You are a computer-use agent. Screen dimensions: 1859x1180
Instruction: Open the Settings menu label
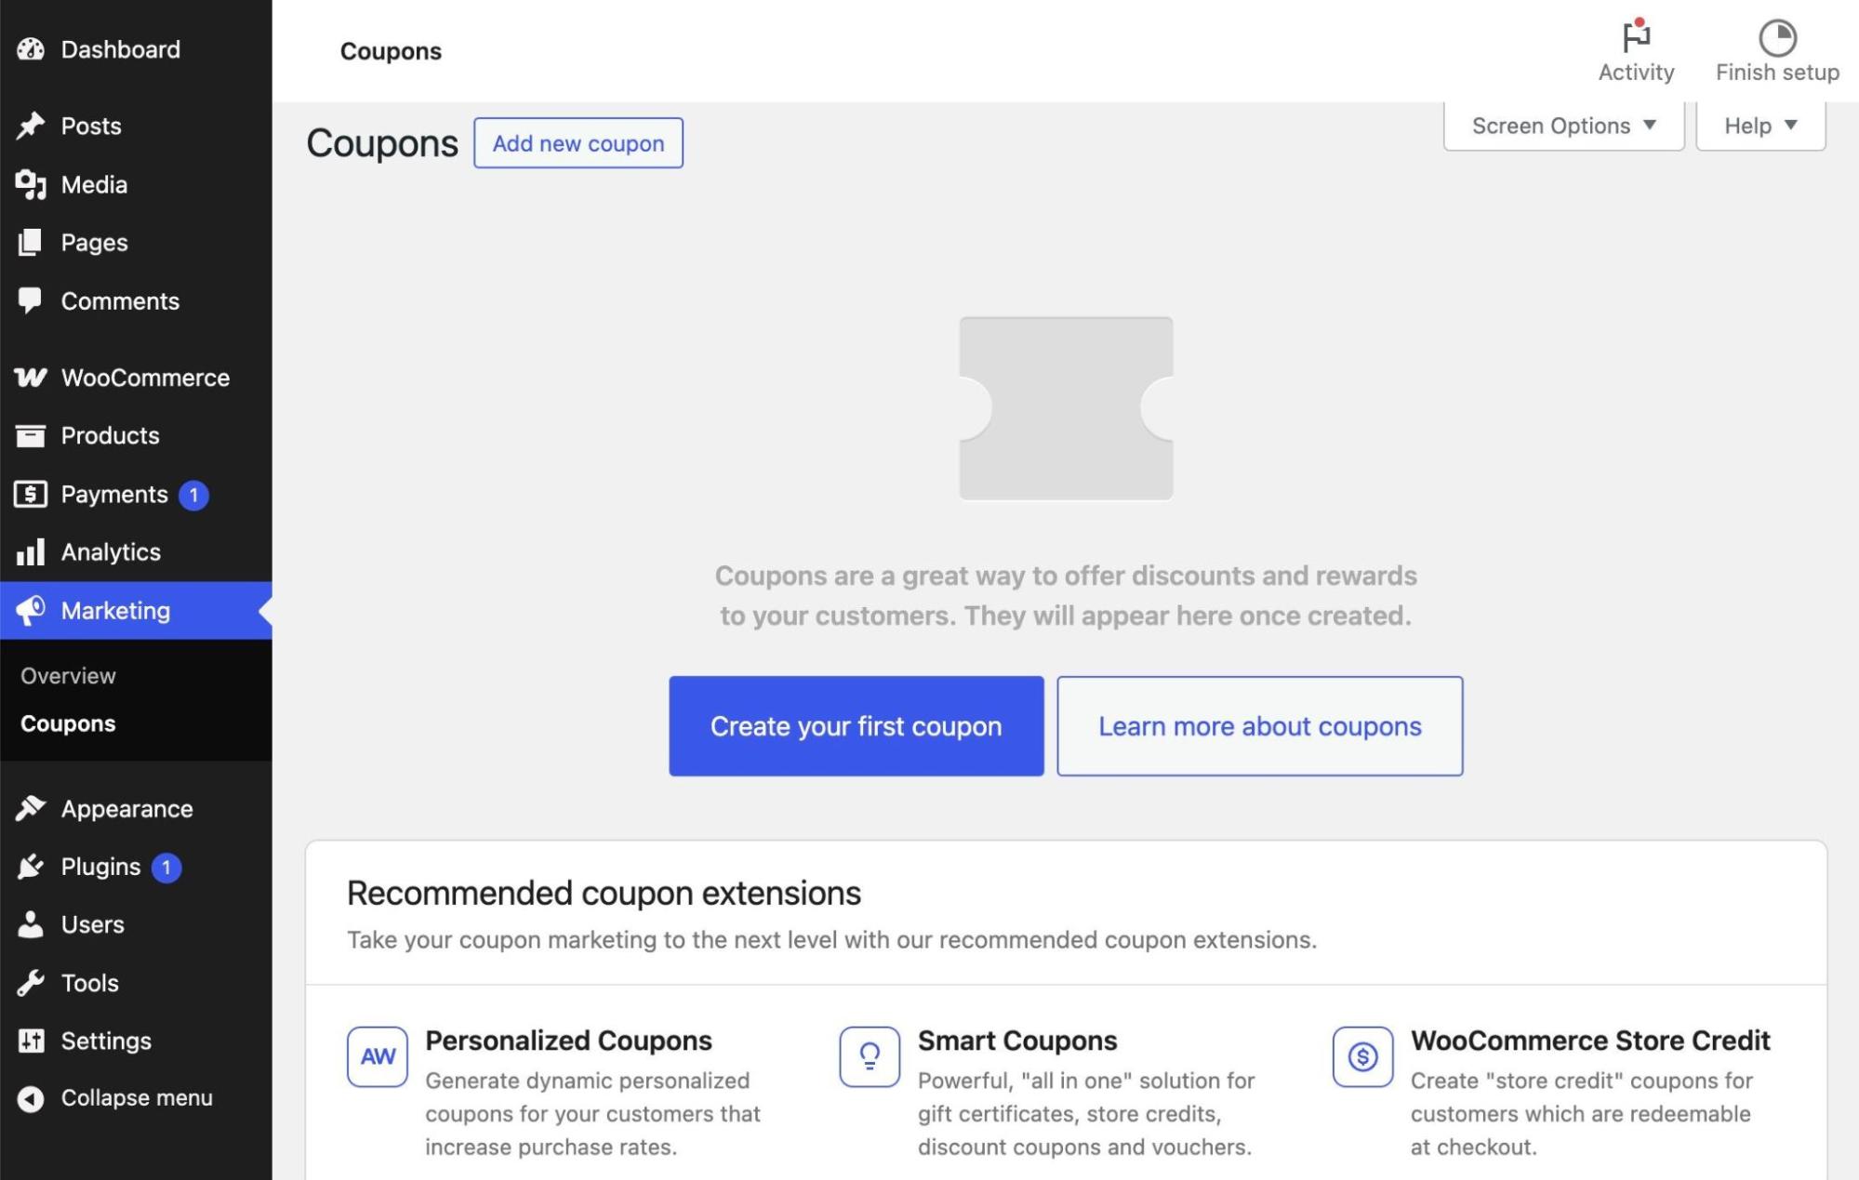(106, 1041)
